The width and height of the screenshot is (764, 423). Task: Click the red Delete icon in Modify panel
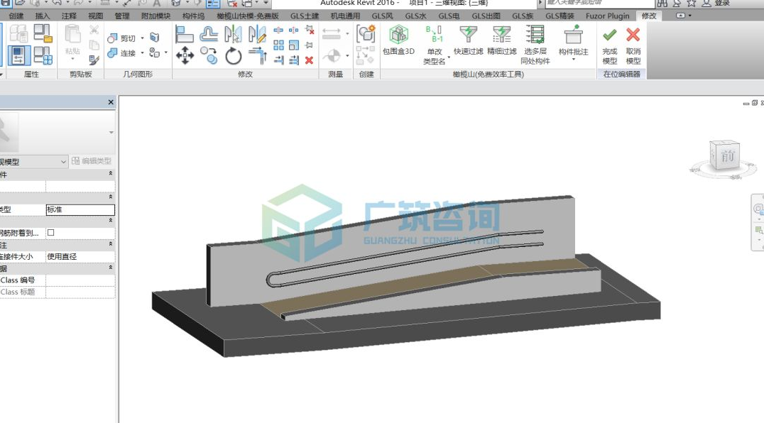[x=309, y=60]
